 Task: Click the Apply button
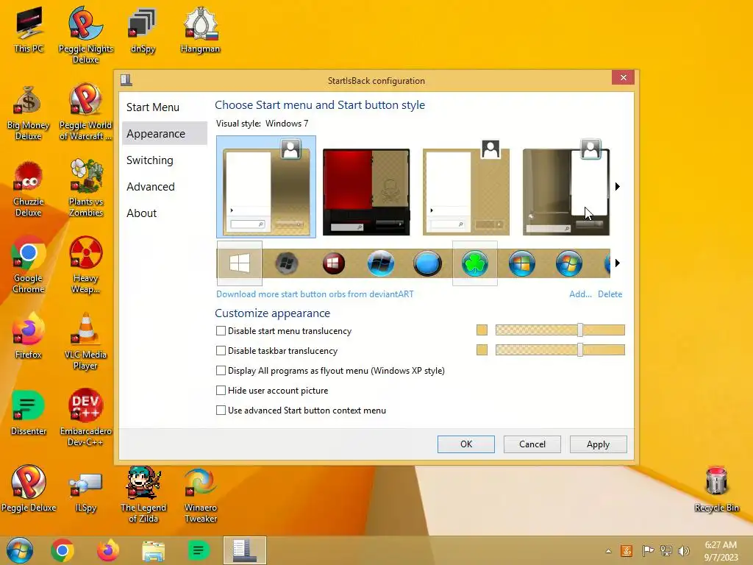598,444
